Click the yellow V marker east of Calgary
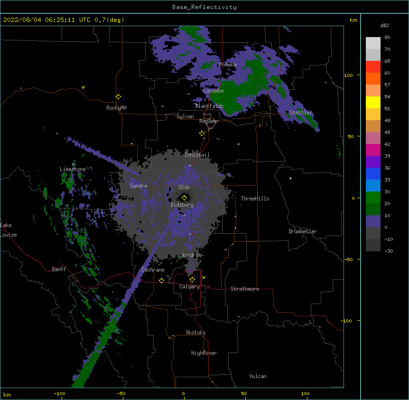This screenshot has height=400, width=409. pyautogui.click(x=204, y=277)
